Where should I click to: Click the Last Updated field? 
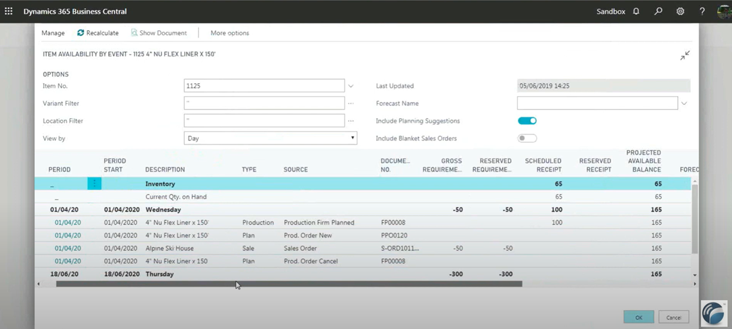(604, 85)
